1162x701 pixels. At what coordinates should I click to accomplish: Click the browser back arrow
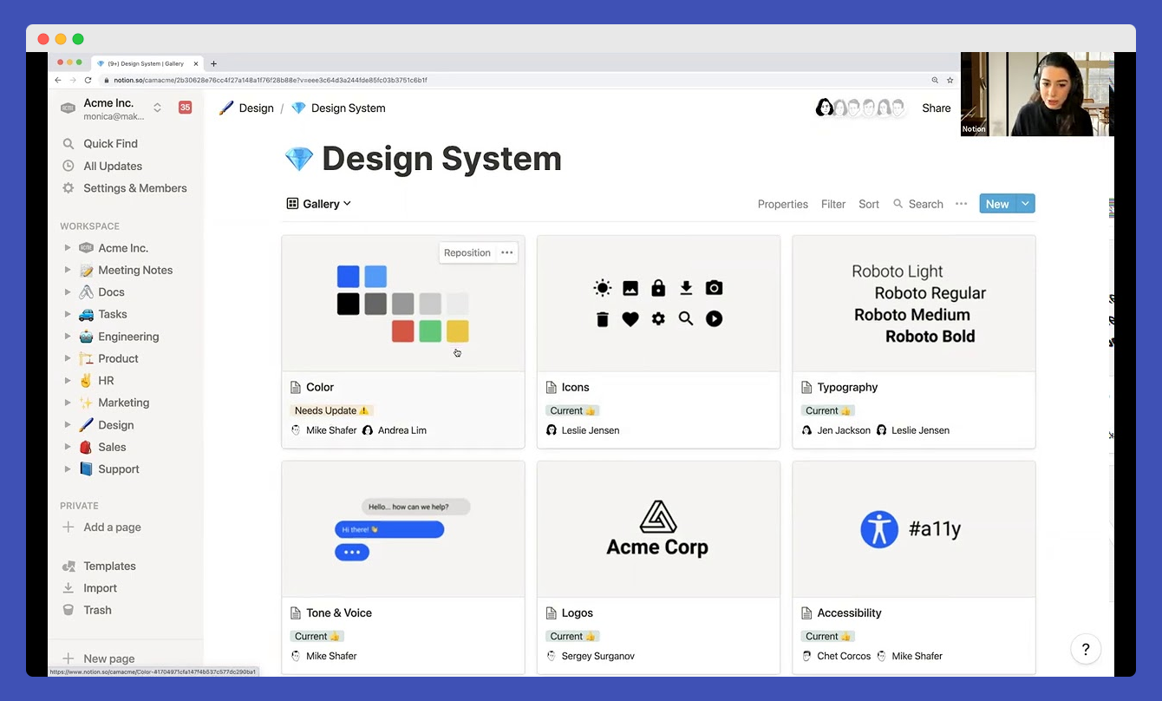(x=58, y=80)
